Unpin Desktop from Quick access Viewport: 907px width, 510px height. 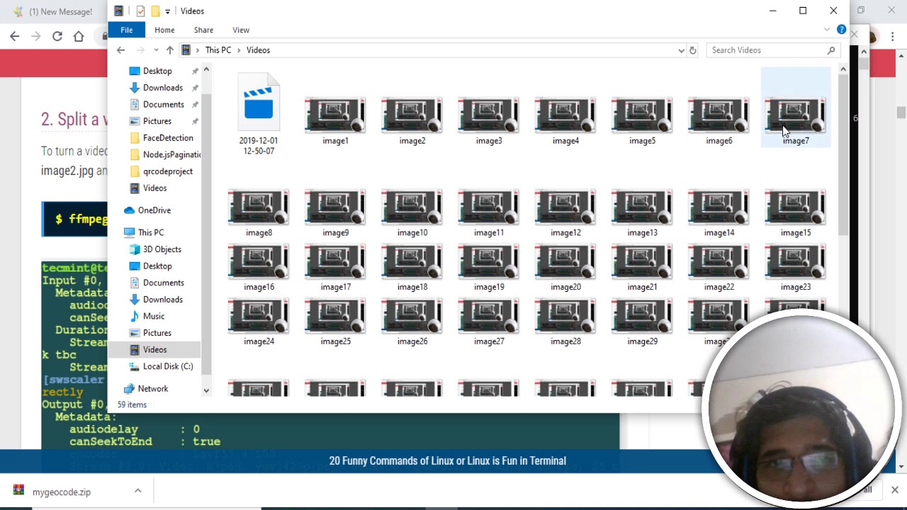[195, 72]
